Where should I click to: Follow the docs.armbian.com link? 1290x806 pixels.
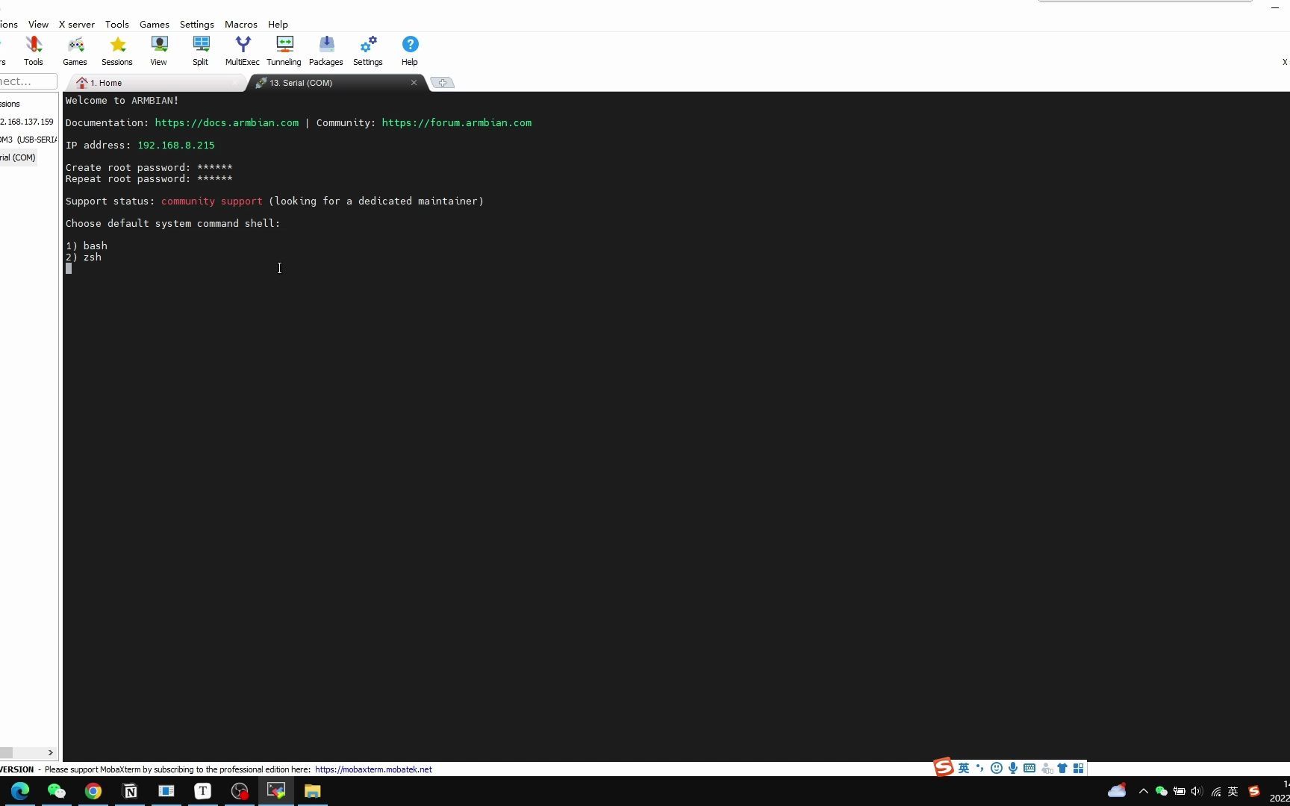(x=227, y=122)
